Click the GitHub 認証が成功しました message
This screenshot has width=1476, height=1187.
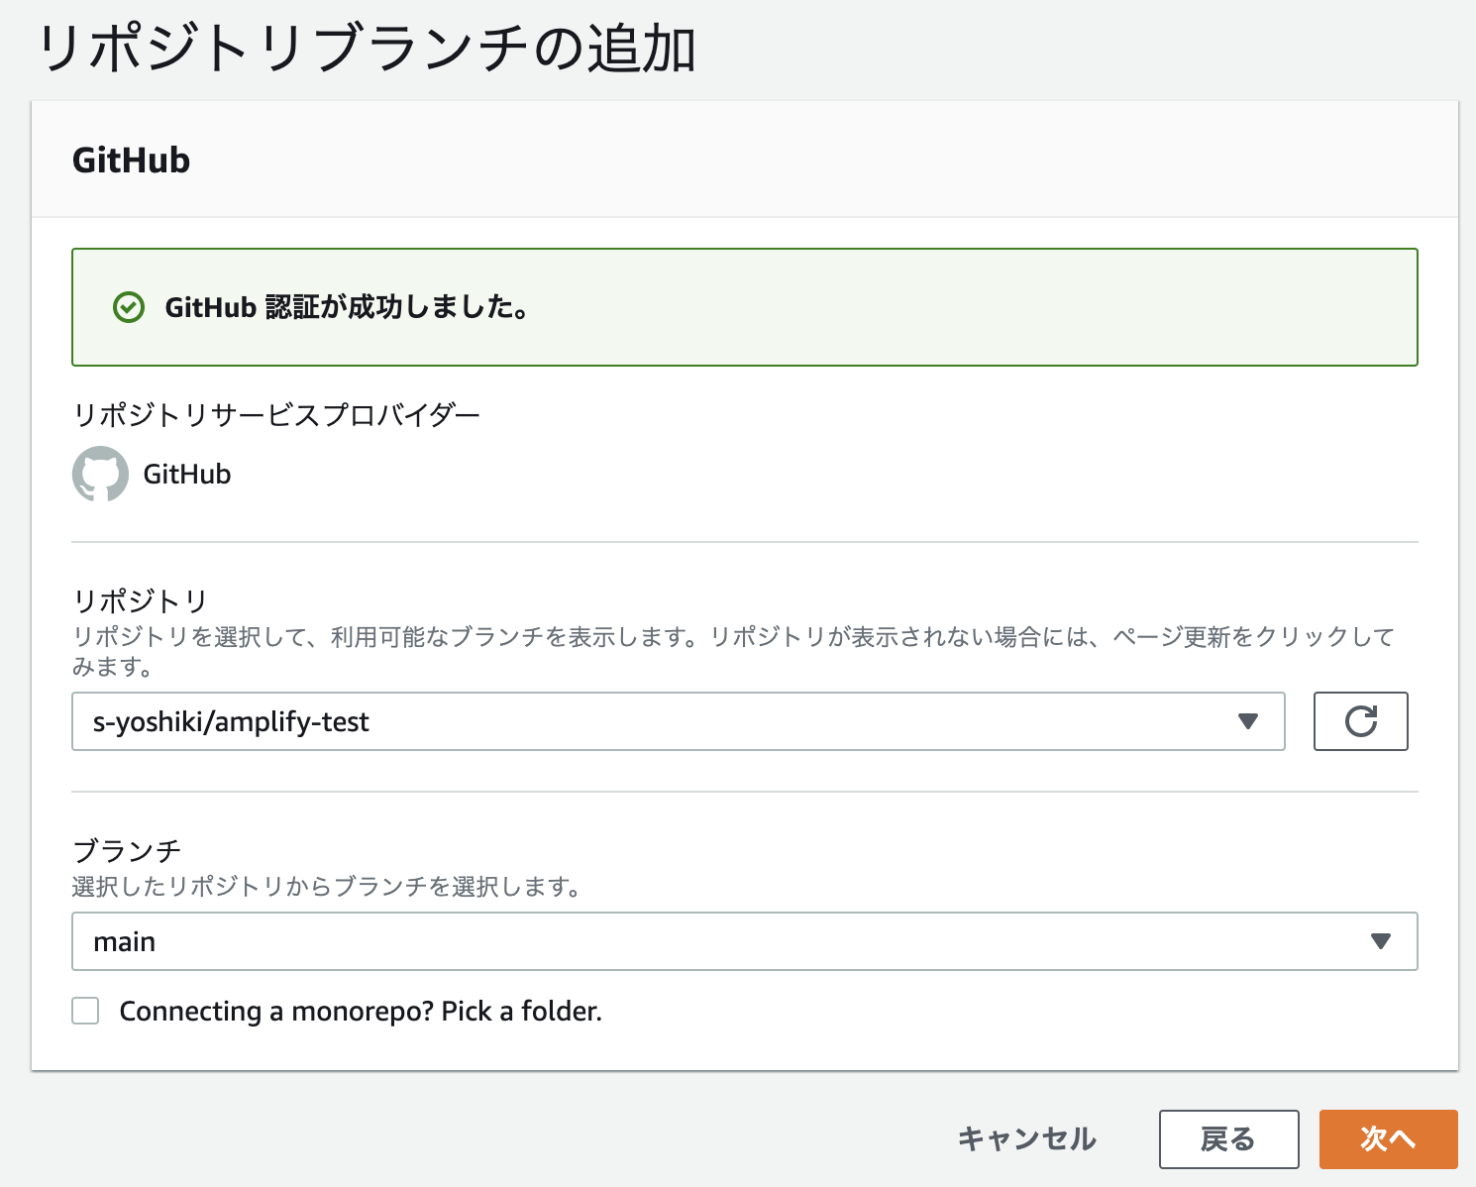pyautogui.click(x=347, y=307)
